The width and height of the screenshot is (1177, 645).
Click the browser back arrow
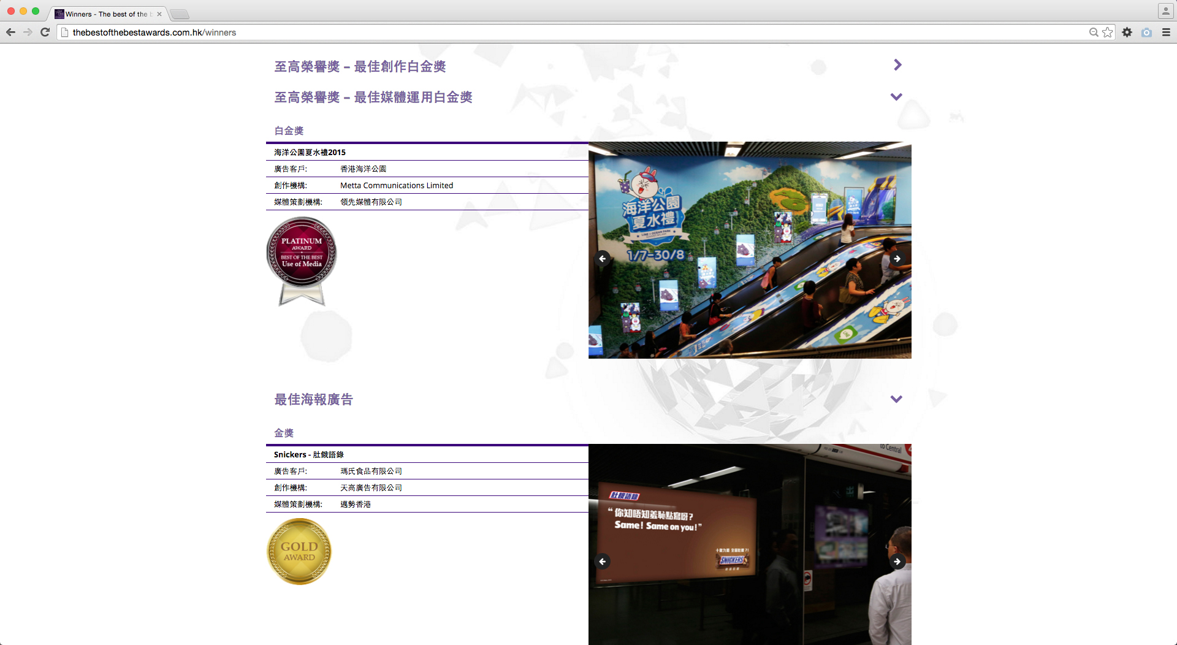click(x=10, y=32)
